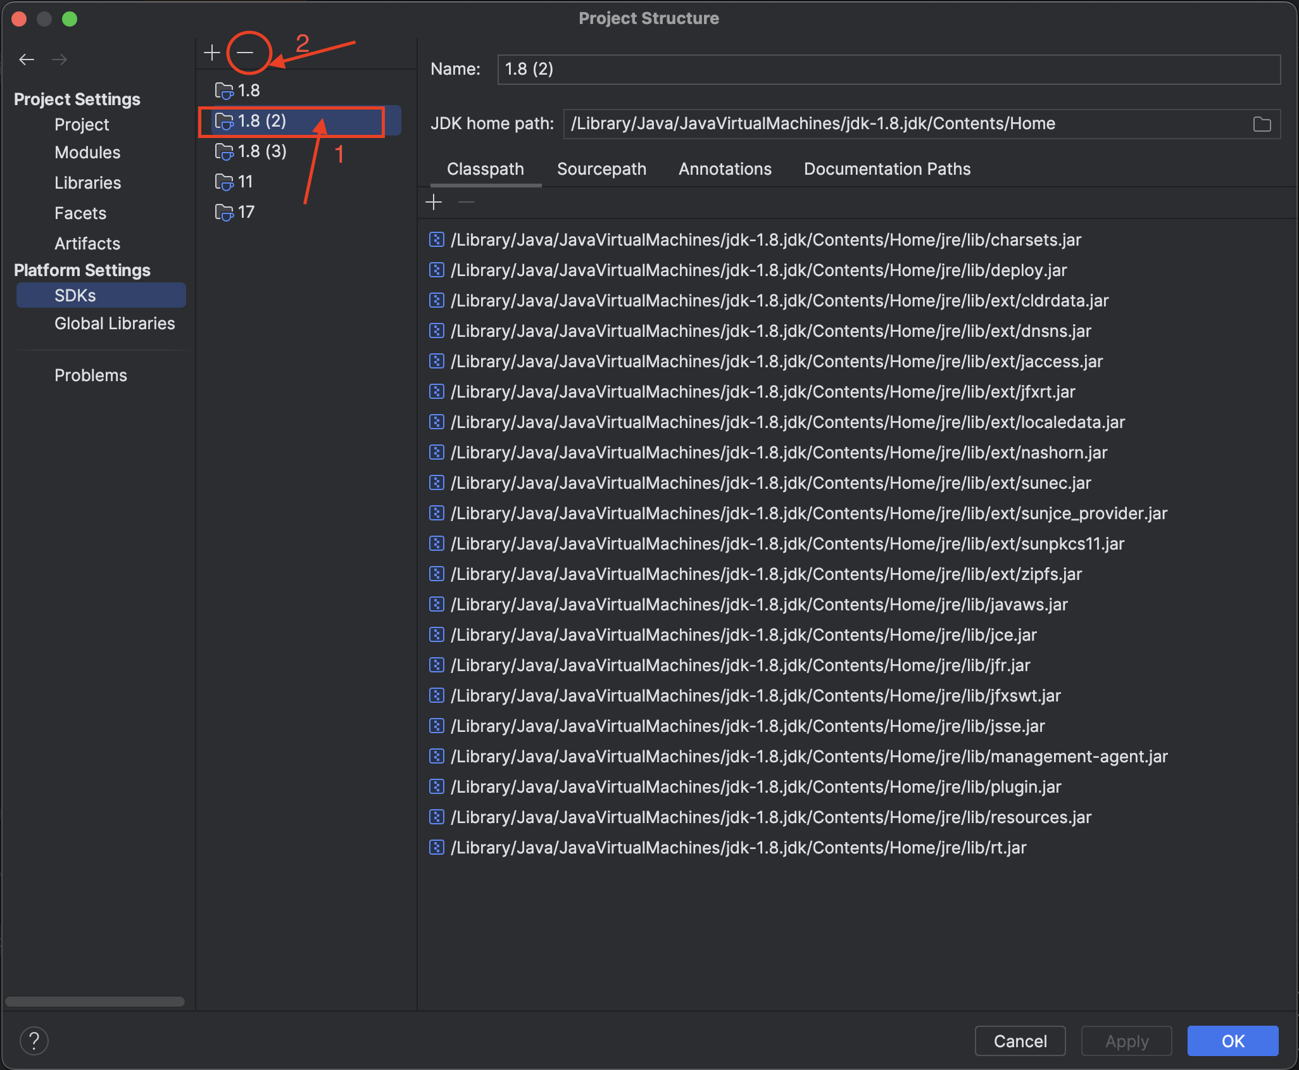Open the Annotations tab
Image resolution: width=1299 pixels, height=1070 pixels.
coord(725,169)
